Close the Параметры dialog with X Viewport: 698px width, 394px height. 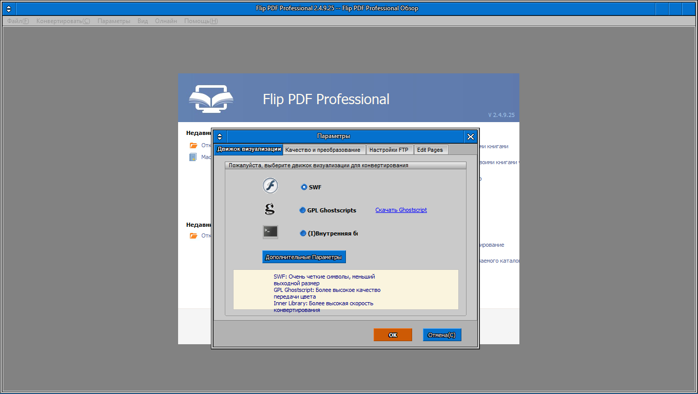[x=471, y=136]
